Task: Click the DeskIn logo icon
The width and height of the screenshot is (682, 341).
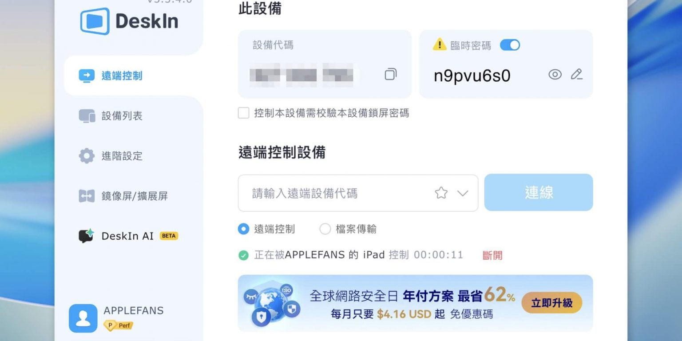Action: 95,21
